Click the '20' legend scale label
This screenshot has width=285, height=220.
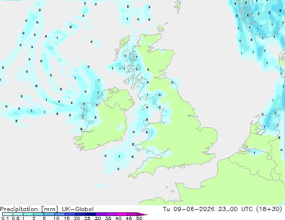77,218
